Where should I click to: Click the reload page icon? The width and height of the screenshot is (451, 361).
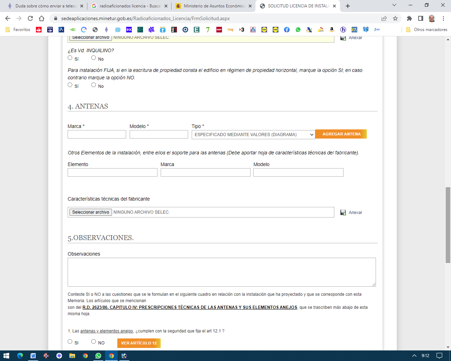click(x=30, y=18)
